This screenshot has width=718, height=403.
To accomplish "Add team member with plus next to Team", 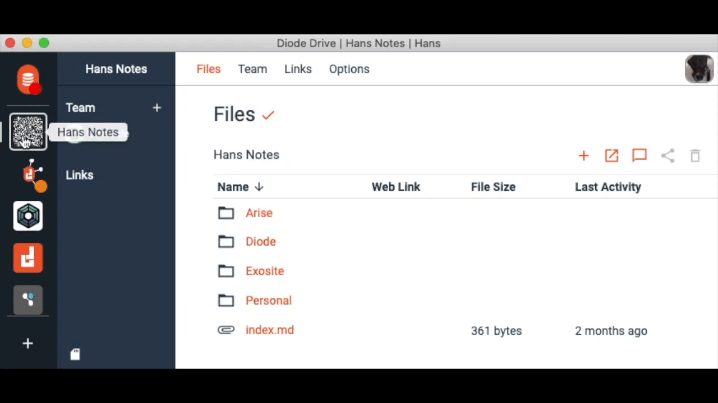I will (x=157, y=107).
